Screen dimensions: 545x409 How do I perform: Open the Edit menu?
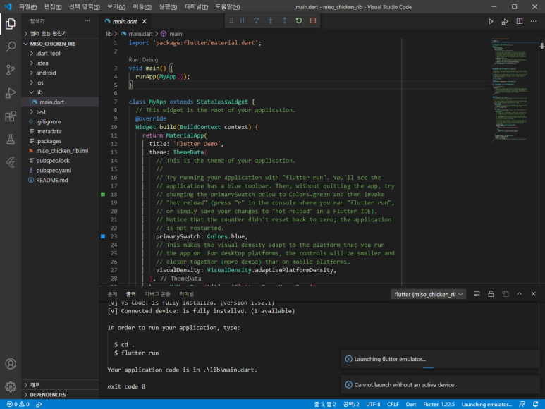click(x=53, y=7)
